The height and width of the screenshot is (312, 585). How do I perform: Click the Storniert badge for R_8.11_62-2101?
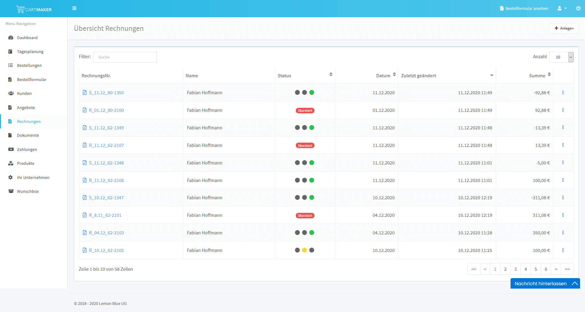(x=305, y=216)
